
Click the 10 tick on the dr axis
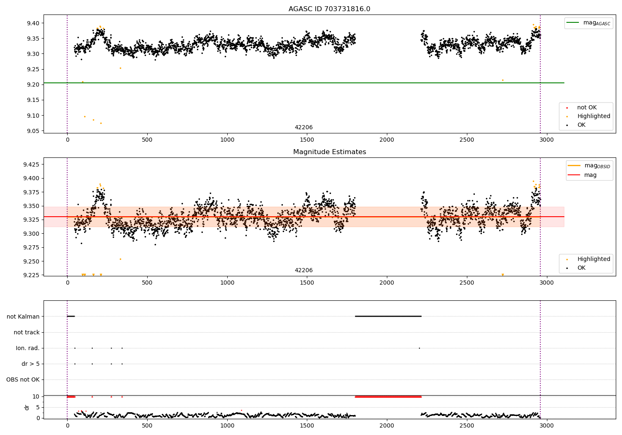36,396
